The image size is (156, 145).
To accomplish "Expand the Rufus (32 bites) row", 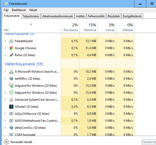I will click(x=5, y=55).
